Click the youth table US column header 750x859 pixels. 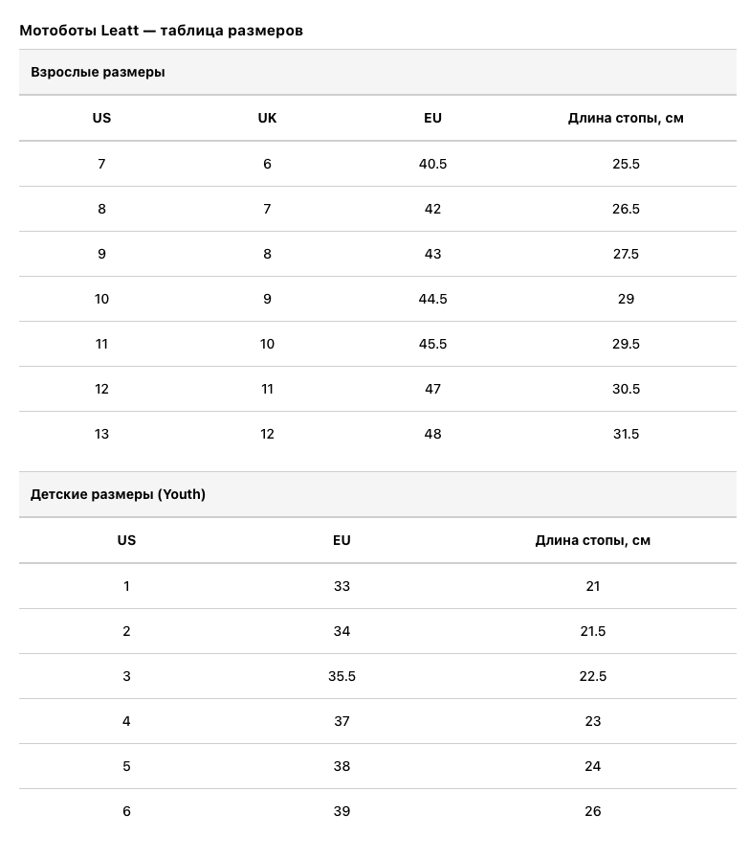[126, 540]
